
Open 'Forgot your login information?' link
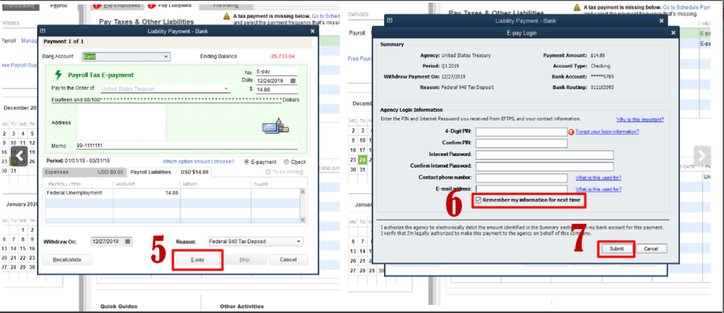point(607,132)
